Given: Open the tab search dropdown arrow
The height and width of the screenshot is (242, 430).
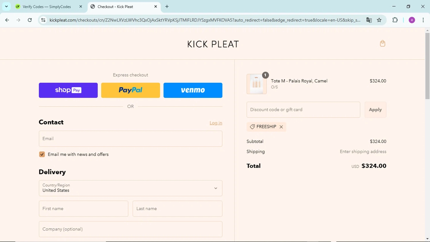Looking at the screenshot, I should point(6,7).
